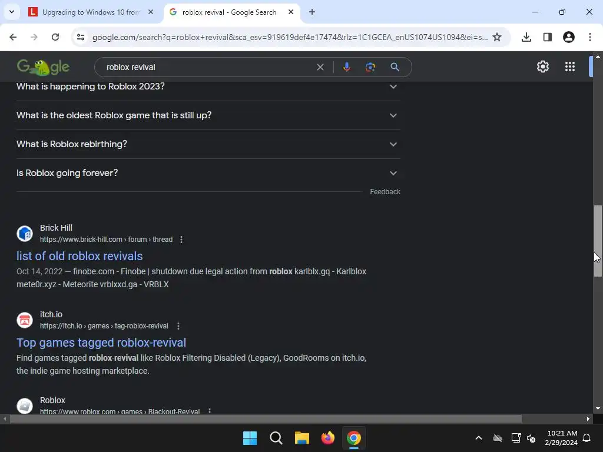The image size is (603, 452).
Task: Go back to the previous page
Action: pyautogui.click(x=13, y=37)
